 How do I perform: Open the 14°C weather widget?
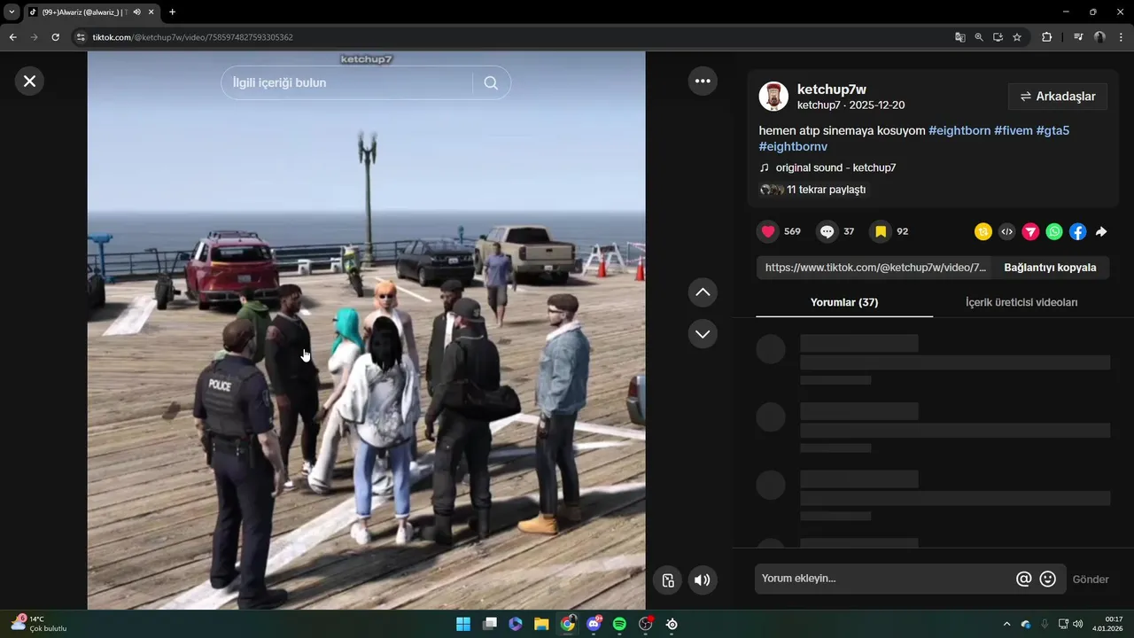pyautogui.click(x=38, y=624)
